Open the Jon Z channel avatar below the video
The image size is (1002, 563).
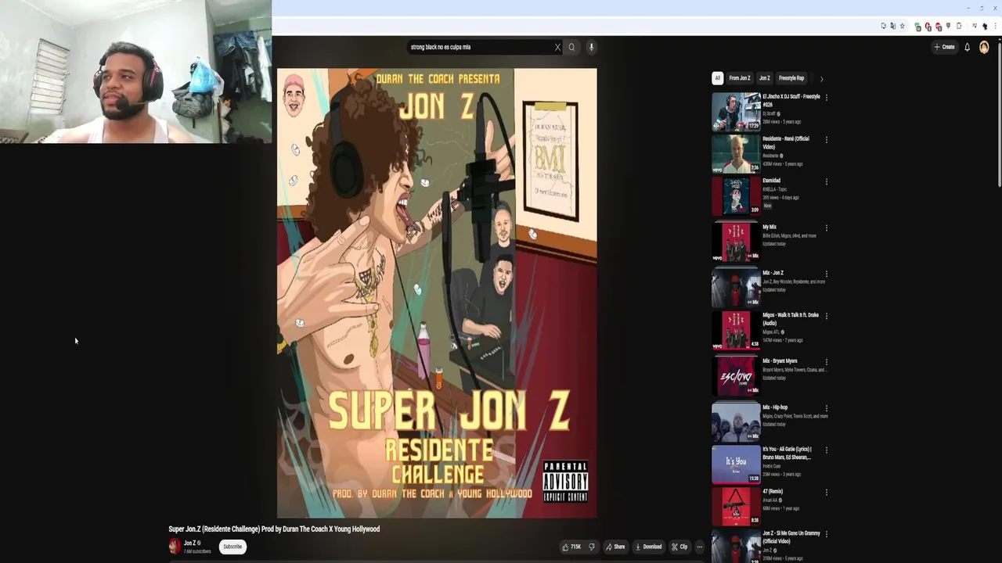[175, 546]
